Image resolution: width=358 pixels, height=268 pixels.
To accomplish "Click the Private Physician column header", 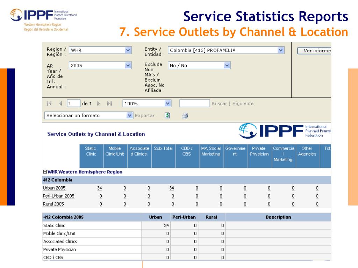I will pos(260,156).
